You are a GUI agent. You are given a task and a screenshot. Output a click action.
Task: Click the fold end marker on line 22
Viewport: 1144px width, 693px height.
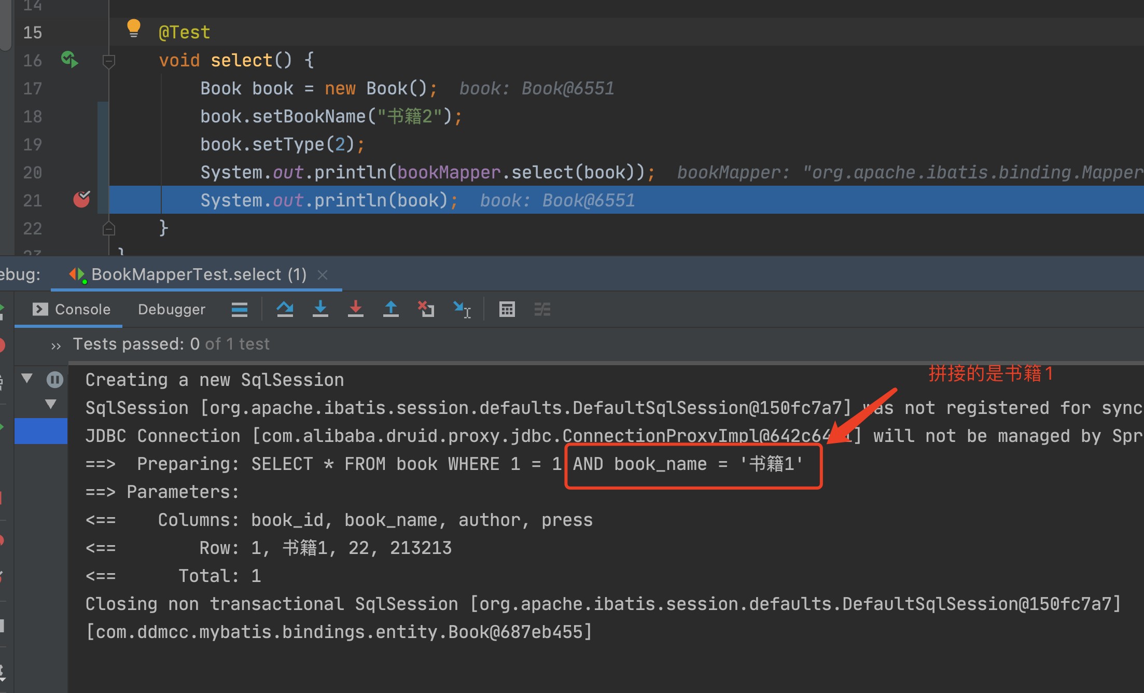[108, 228]
